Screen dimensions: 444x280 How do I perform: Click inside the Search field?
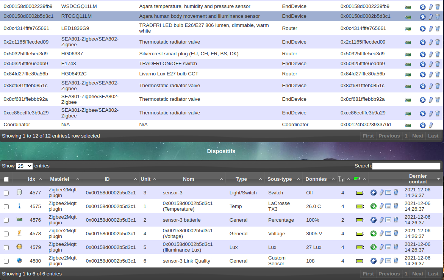[x=406, y=166]
